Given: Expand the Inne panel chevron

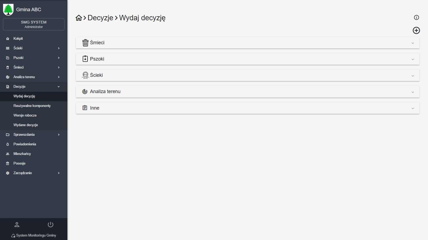Looking at the screenshot, I should [x=413, y=108].
